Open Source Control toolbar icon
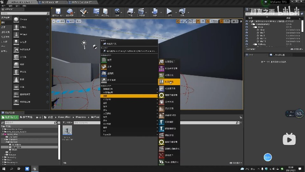This screenshot has width=305, height=172. [69, 12]
